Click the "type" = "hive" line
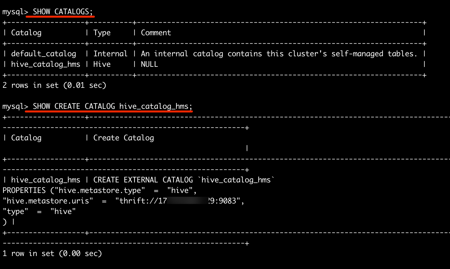The image size is (450, 269). pos(39,211)
